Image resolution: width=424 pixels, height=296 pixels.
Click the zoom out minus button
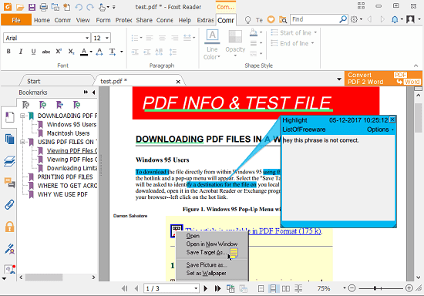pyautogui.click(x=352, y=288)
